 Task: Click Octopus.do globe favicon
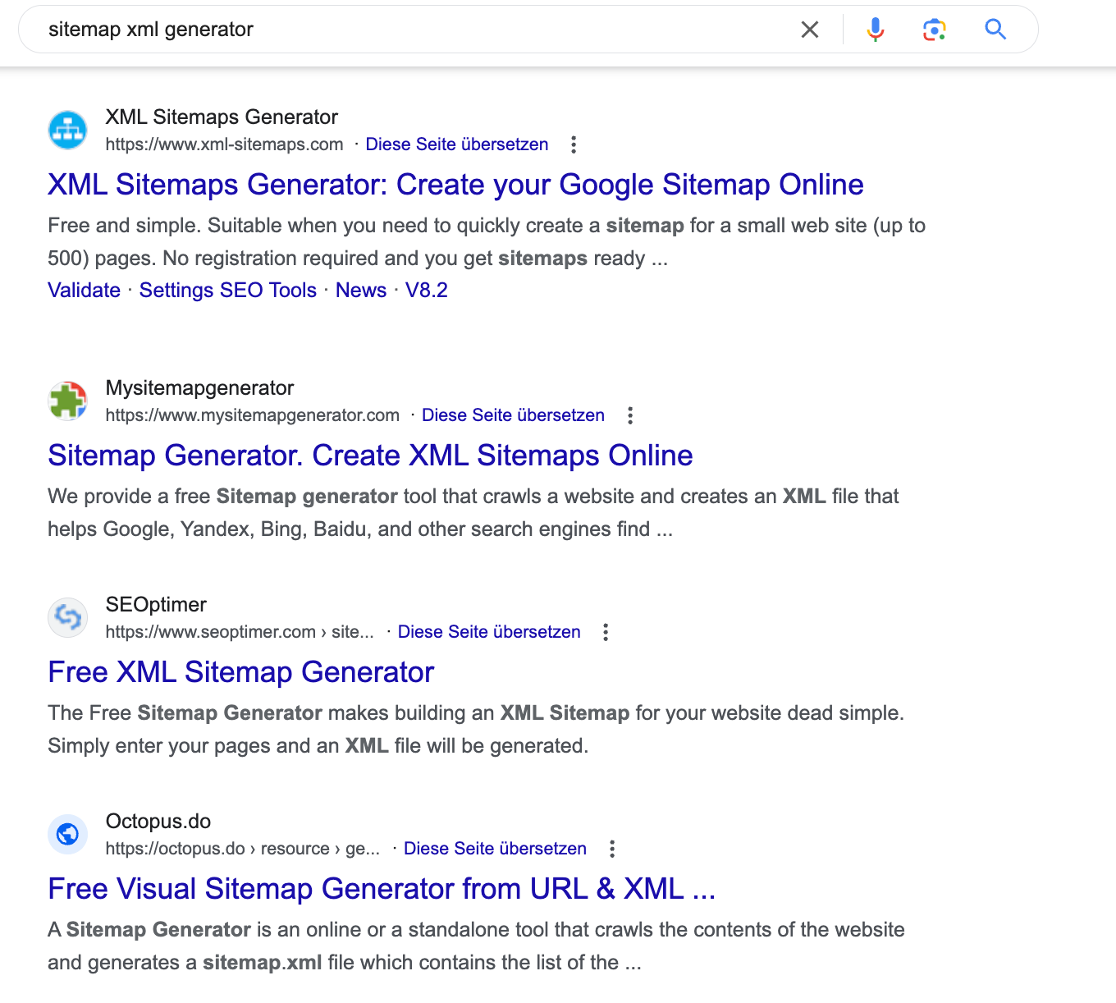[x=67, y=835]
